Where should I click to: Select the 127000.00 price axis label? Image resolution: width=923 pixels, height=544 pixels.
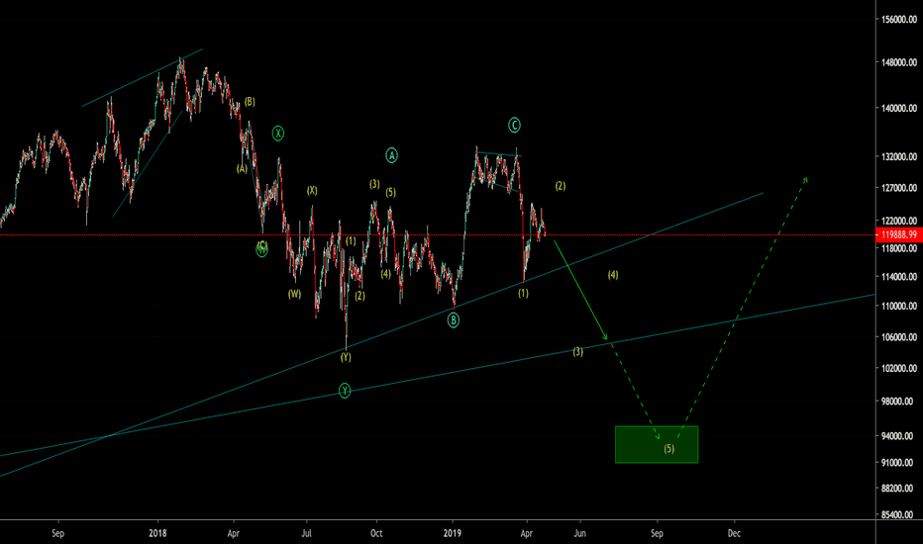point(898,188)
